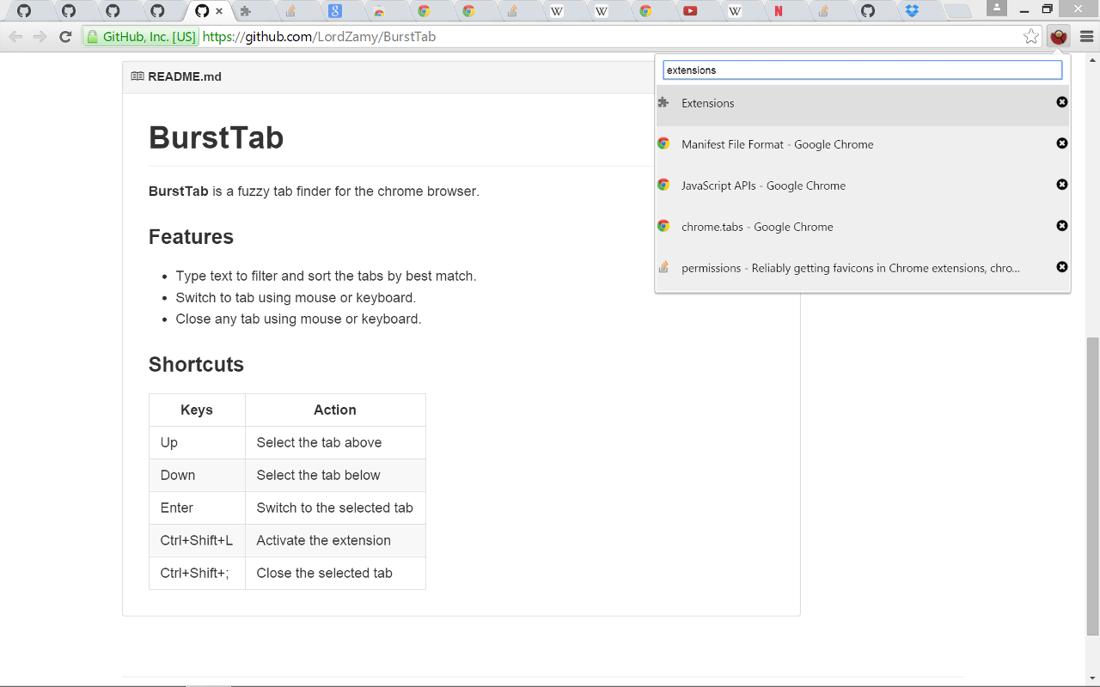
Task: Click 'Close any tab using mouse' bullet
Action: (x=298, y=319)
